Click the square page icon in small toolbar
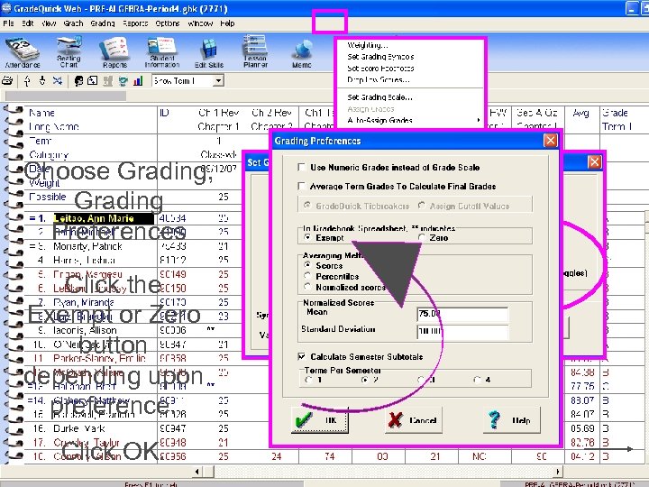This screenshot has height=487, width=649. click(93, 81)
